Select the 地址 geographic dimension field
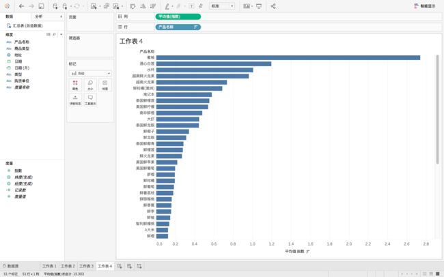 [x=18, y=55]
